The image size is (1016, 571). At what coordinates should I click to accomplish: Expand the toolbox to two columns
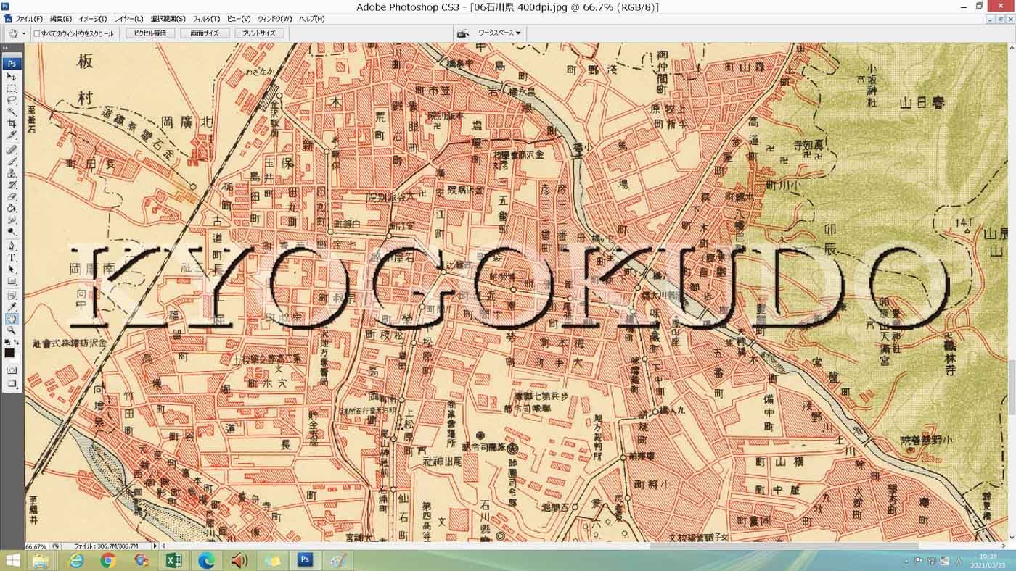[x=6, y=49]
